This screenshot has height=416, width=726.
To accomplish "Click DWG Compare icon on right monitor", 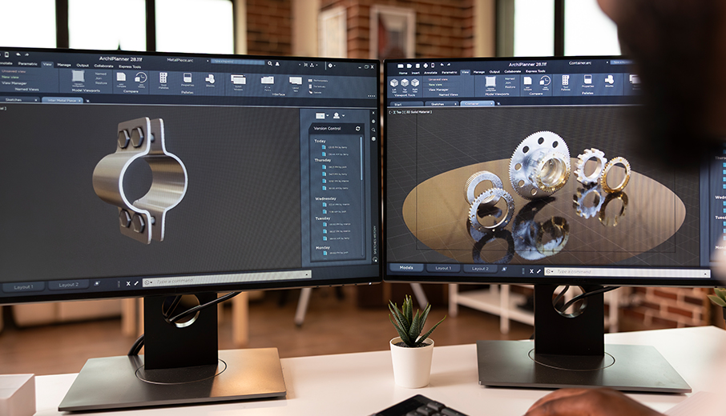I will pyautogui.click(x=528, y=82).
